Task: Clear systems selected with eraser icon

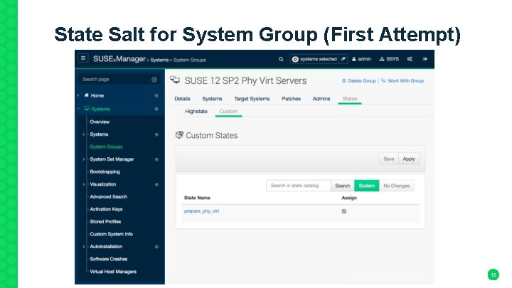Action: [x=343, y=59]
